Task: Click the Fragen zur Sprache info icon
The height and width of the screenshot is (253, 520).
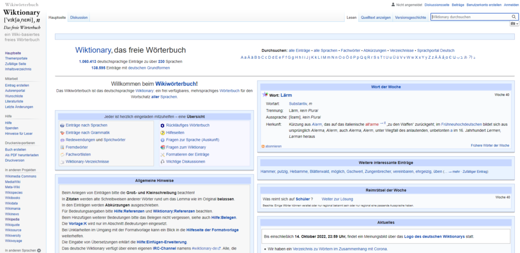Action: 162,140
